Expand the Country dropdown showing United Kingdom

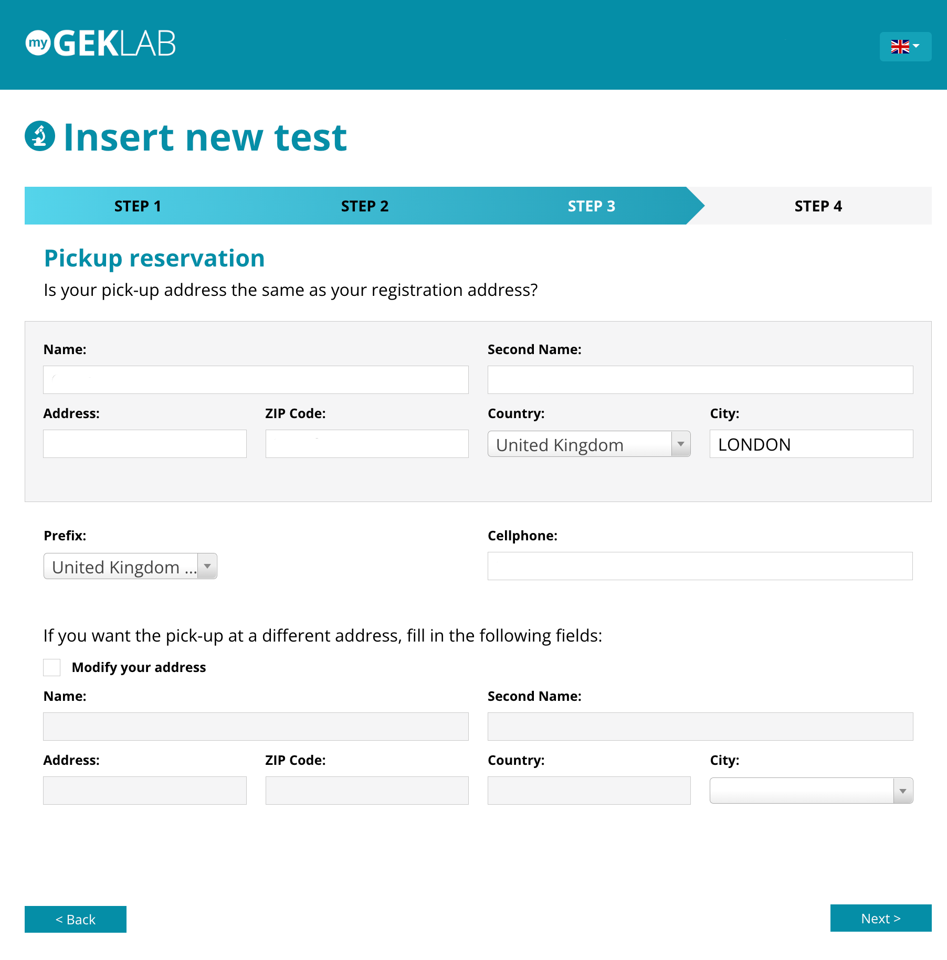pos(680,444)
